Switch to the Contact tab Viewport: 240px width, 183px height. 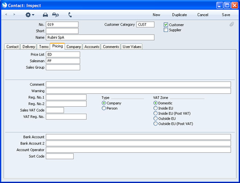point(12,46)
